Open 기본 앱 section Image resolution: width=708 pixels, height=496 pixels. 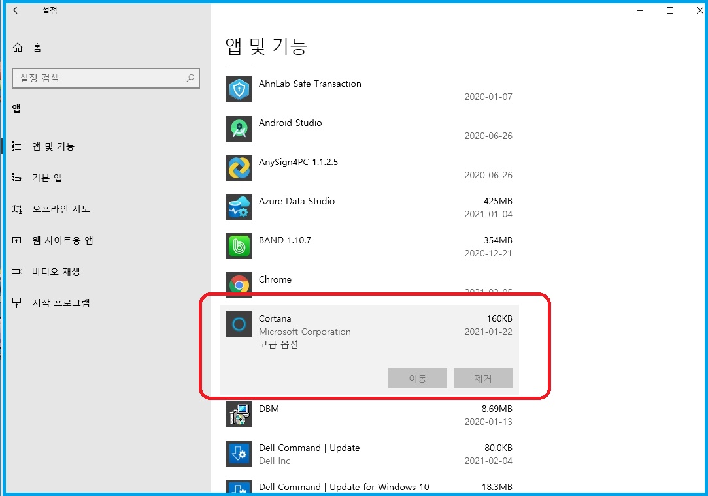(47, 178)
